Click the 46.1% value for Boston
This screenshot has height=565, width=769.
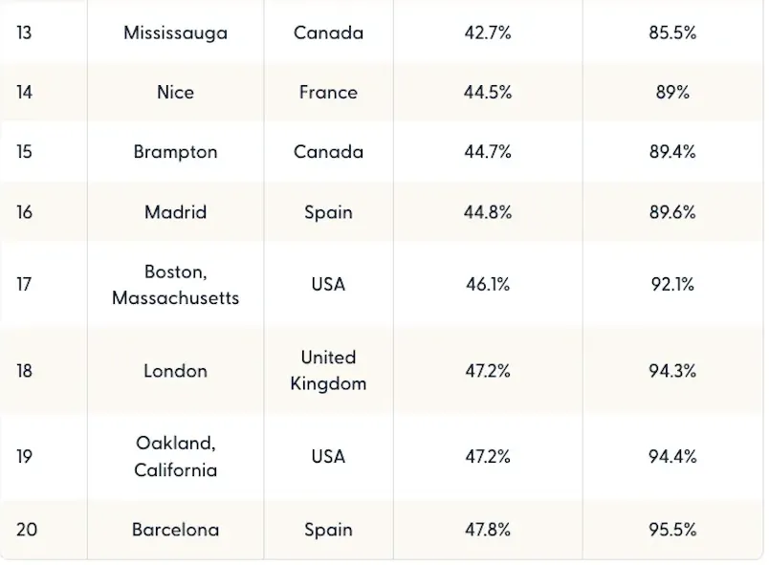pyautogui.click(x=488, y=284)
